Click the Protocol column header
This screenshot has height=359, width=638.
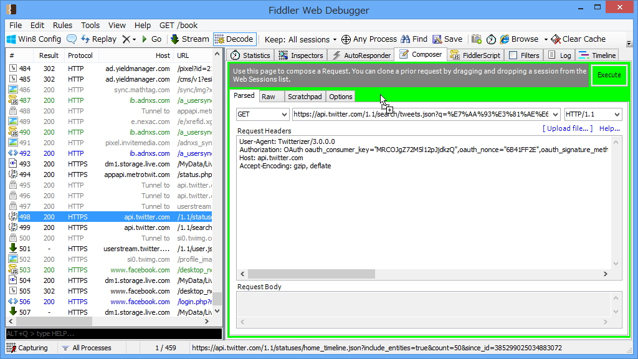point(80,55)
